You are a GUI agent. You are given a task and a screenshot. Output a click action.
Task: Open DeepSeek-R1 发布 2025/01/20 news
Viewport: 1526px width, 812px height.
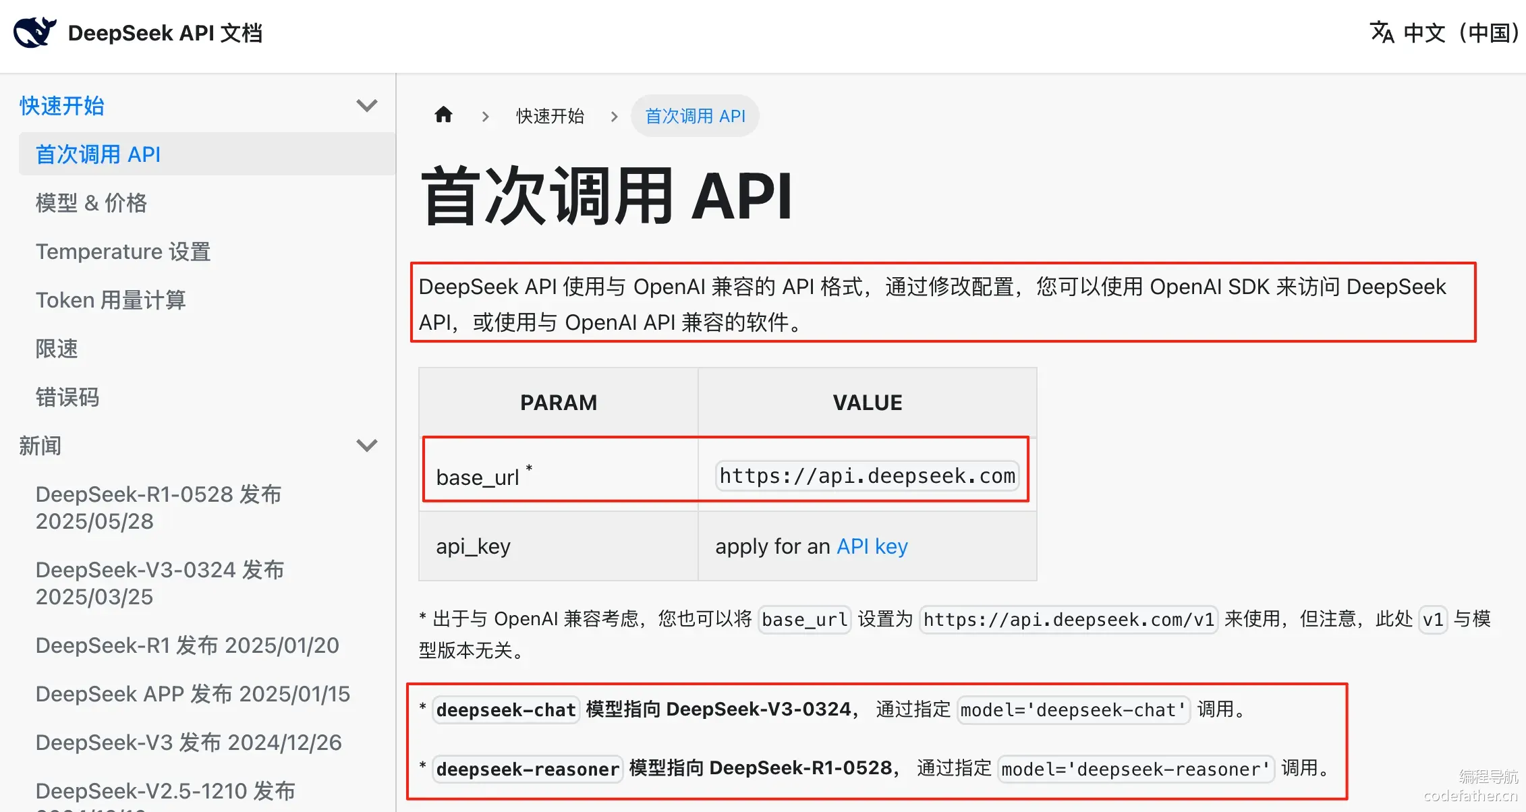(x=188, y=645)
